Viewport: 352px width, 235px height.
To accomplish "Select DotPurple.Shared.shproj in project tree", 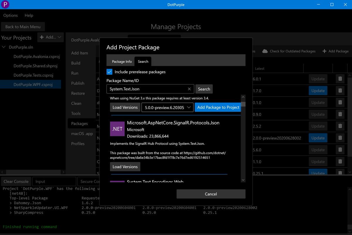I will pyautogui.click(x=35, y=66).
